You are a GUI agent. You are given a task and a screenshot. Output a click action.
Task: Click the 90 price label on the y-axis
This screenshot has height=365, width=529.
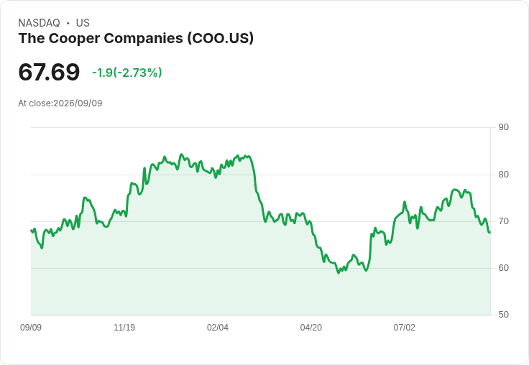tap(503, 127)
